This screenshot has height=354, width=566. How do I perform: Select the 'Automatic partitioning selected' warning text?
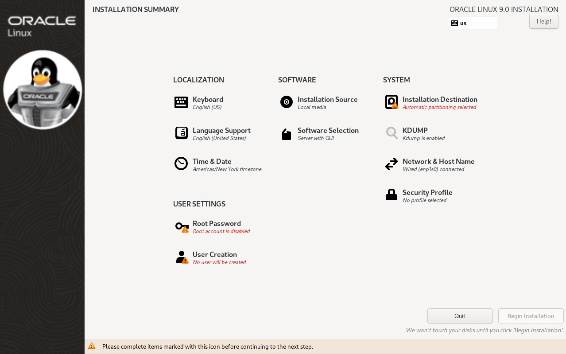tap(439, 107)
